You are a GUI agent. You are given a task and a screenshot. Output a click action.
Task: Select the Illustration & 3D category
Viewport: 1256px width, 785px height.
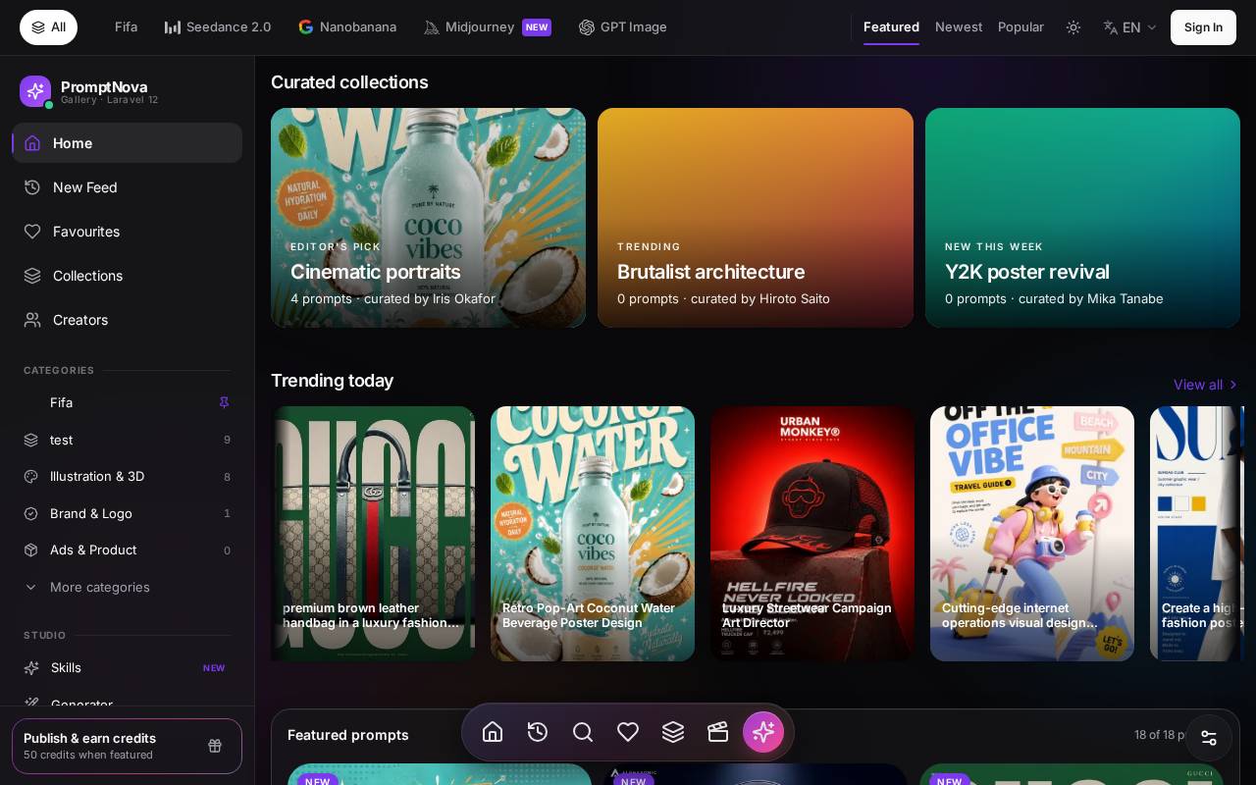[128, 476]
